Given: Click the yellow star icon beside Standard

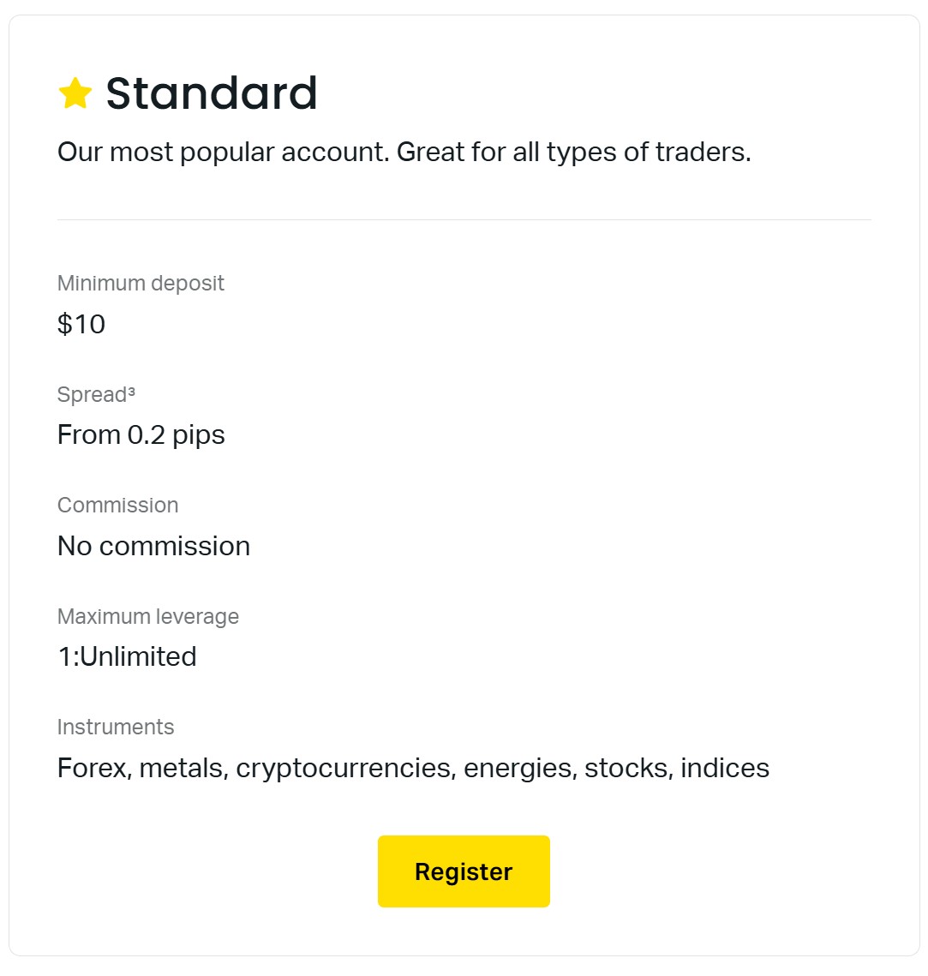Looking at the screenshot, I should (x=75, y=93).
